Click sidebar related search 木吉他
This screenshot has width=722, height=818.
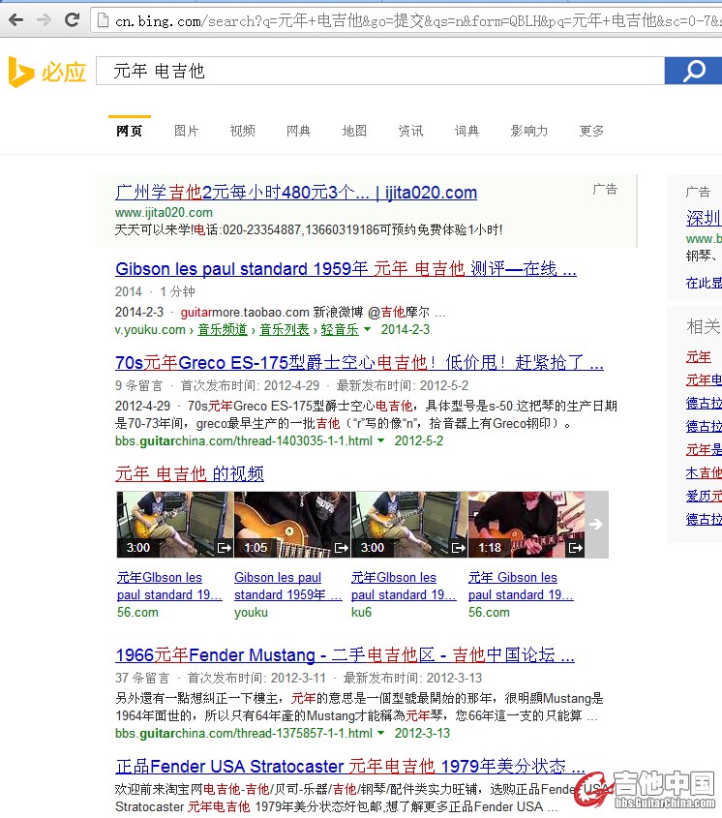704,473
